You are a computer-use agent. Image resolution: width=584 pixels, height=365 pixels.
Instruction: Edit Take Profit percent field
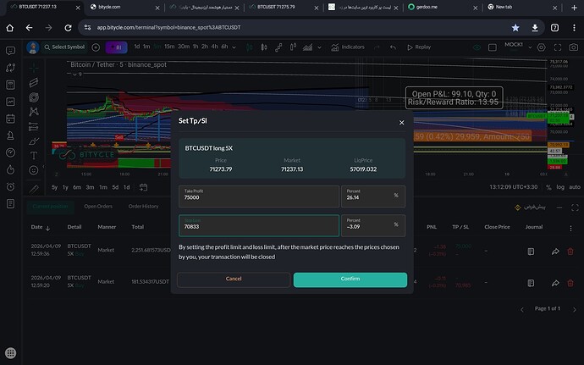coord(373,196)
